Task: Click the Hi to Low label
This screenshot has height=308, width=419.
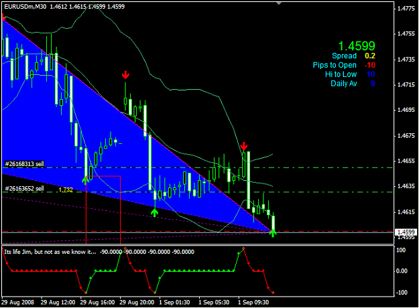Action: click(x=341, y=74)
